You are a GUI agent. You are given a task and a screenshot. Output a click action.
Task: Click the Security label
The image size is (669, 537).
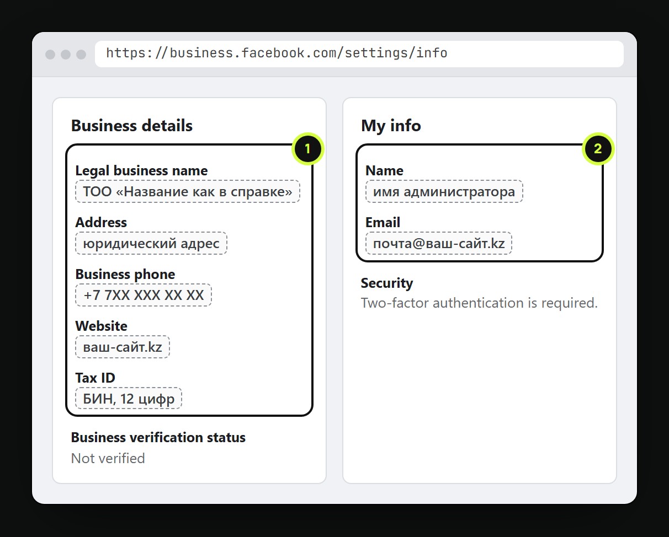(x=387, y=283)
